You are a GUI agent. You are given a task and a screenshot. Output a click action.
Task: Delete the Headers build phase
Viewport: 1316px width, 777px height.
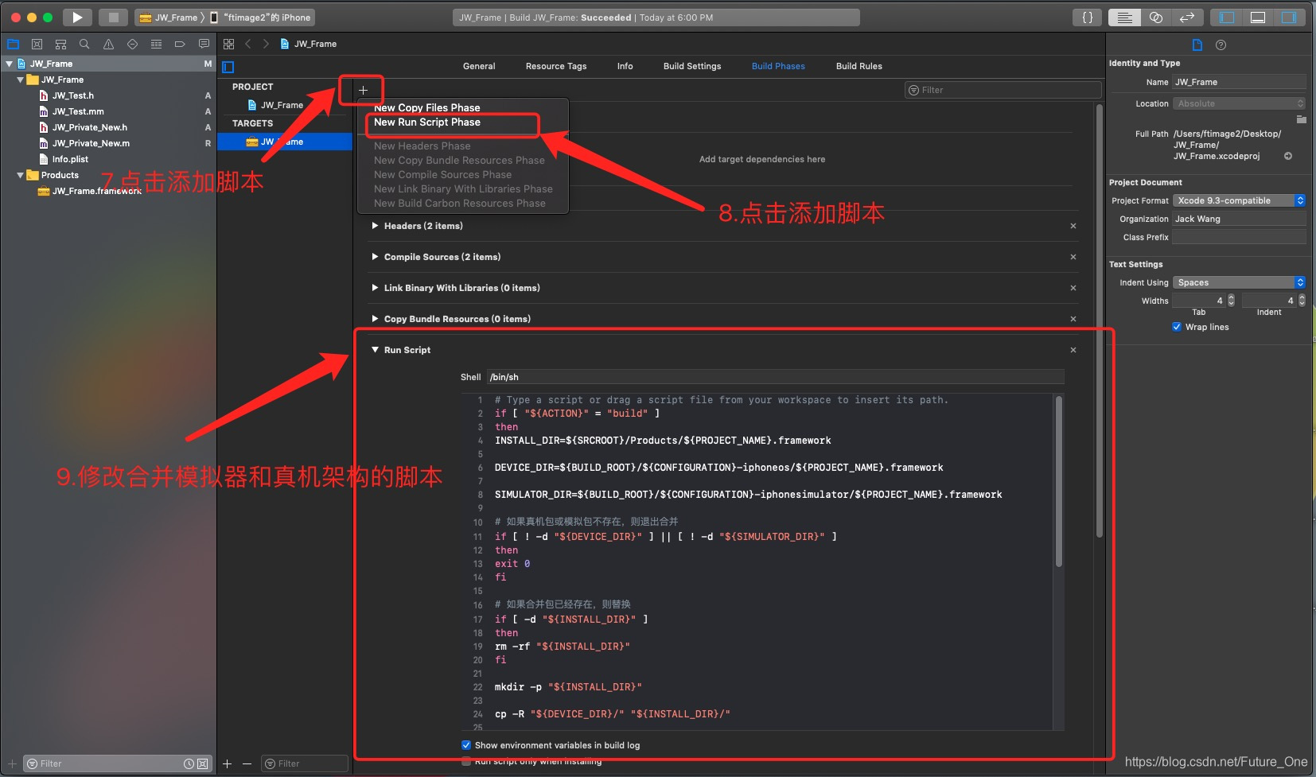coord(1073,226)
